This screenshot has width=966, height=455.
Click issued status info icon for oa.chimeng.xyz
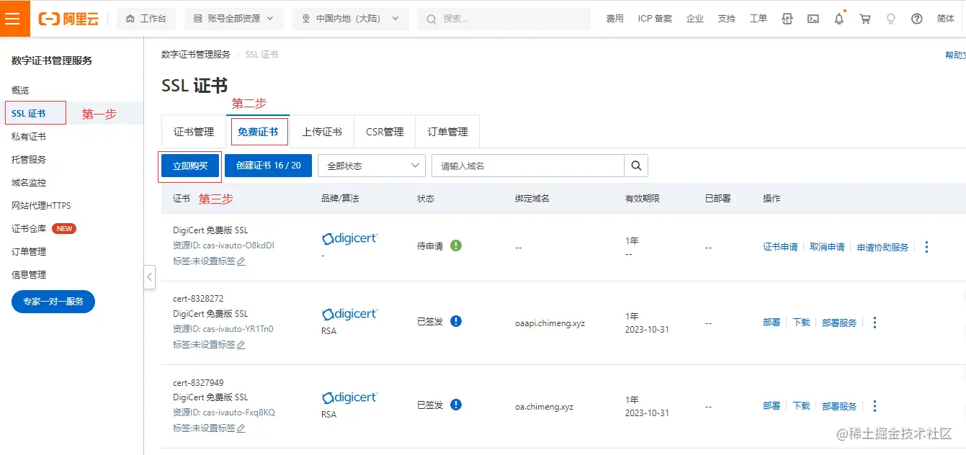coord(456,405)
